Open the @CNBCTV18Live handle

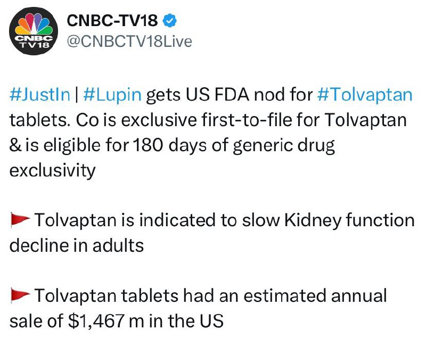(x=129, y=42)
